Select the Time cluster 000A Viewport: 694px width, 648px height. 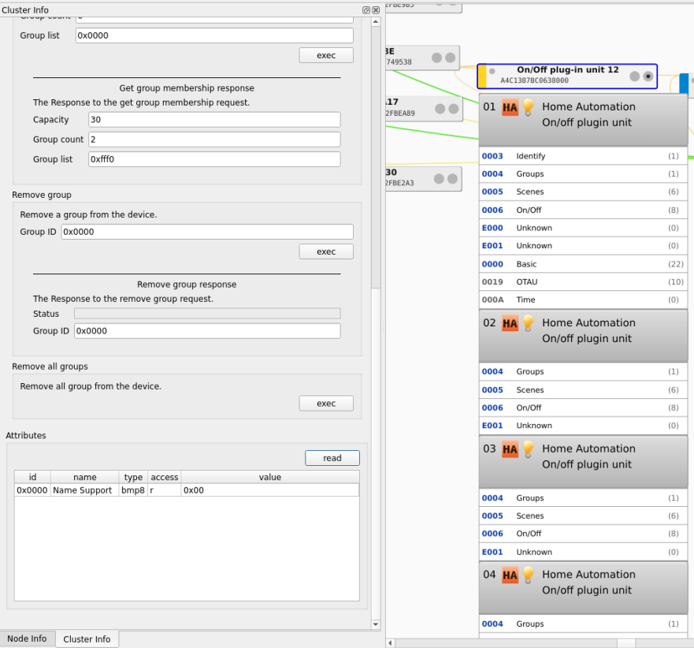point(584,300)
